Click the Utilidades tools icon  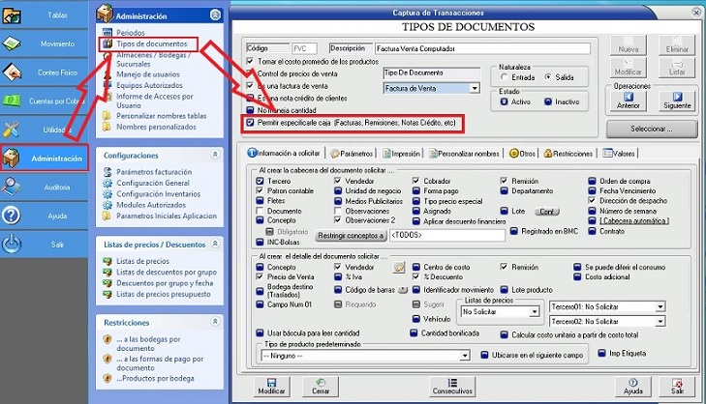(x=14, y=129)
